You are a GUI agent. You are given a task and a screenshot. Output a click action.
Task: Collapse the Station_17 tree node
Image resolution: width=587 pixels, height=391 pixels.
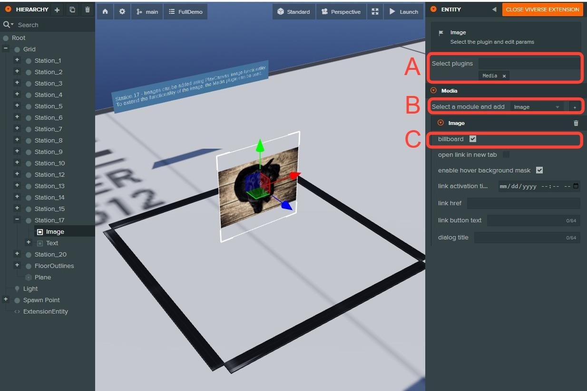[x=17, y=220]
